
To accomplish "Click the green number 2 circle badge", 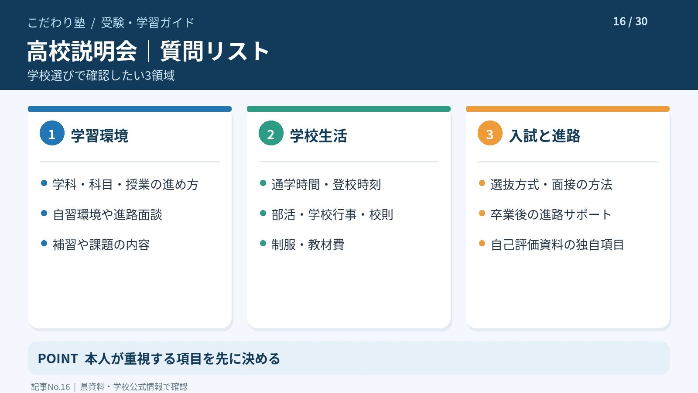I will (271, 133).
